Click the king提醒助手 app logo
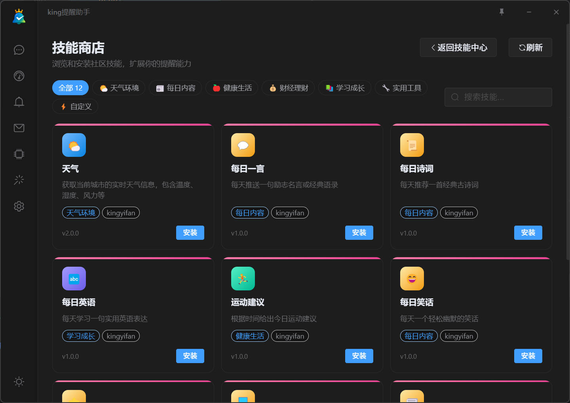This screenshot has height=403, width=570. click(19, 17)
